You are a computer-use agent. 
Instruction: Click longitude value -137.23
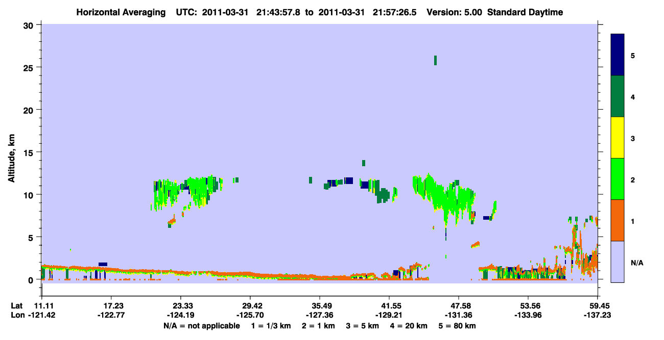click(598, 315)
